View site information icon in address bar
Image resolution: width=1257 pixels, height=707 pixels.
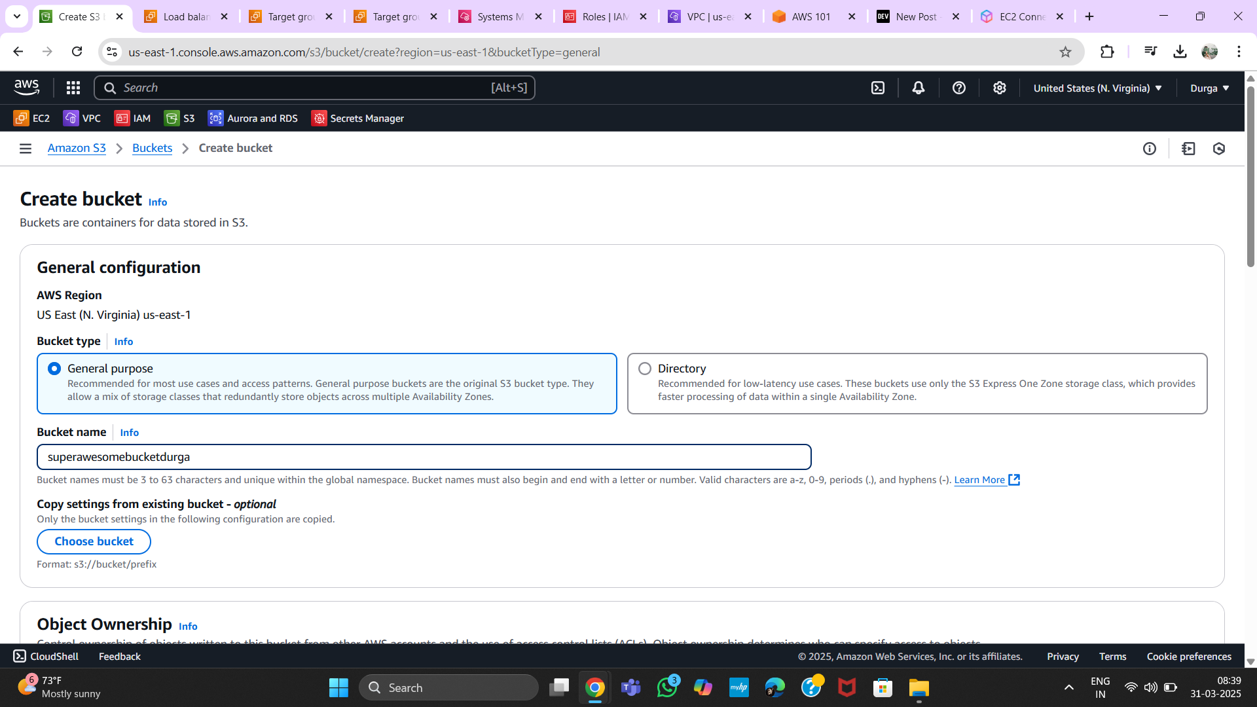point(112,52)
